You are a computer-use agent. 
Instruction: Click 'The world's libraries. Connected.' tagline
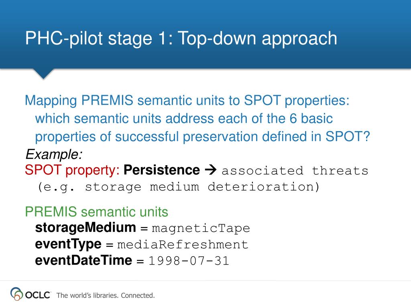pos(106,296)
